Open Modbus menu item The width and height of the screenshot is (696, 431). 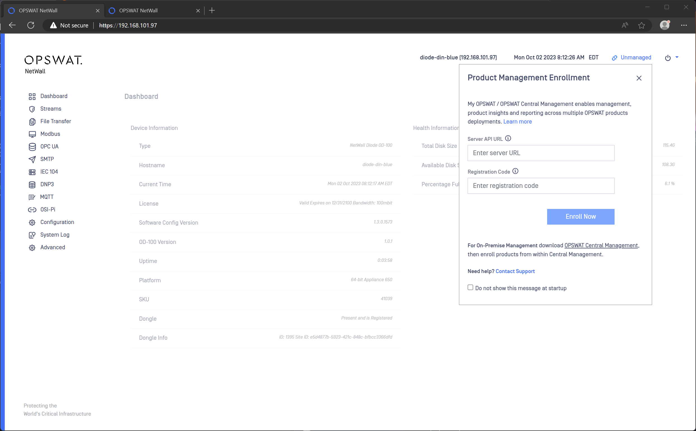[50, 134]
